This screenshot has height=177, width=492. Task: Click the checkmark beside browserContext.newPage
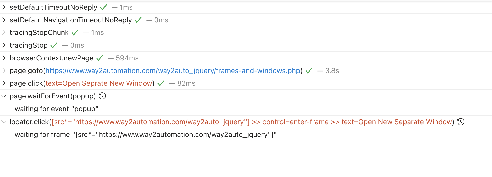(100, 58)
